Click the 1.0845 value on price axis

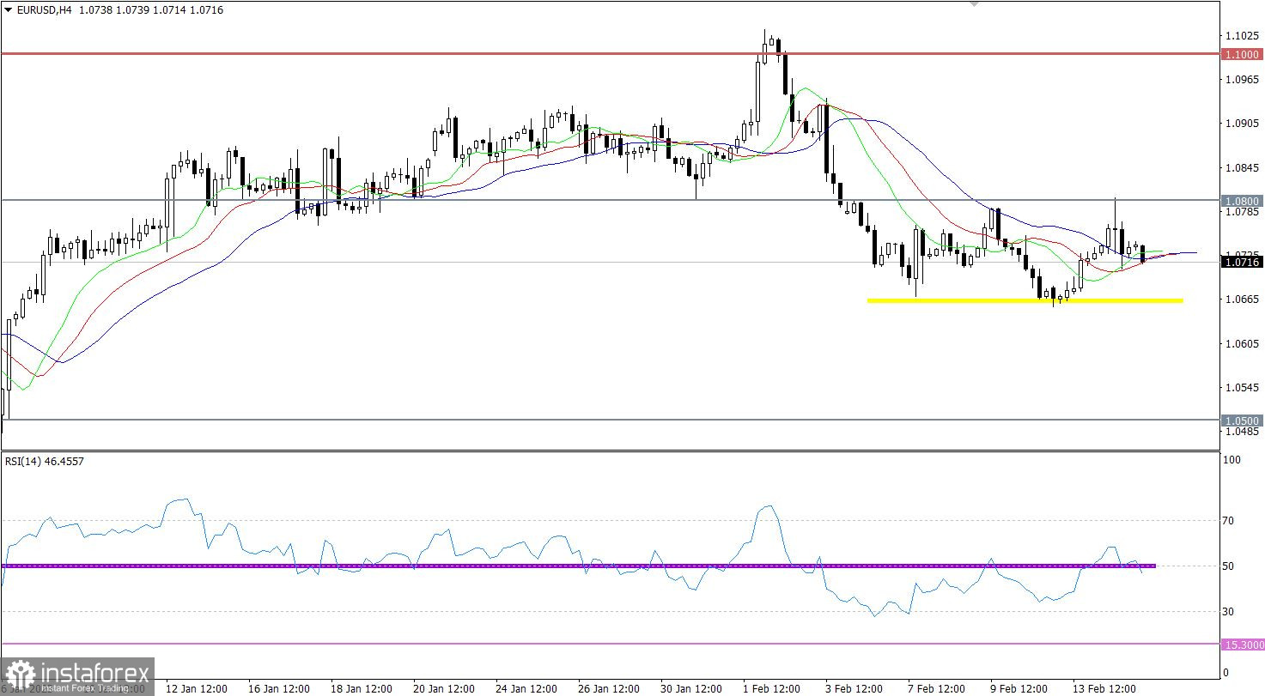click(x=1244, y=168)
